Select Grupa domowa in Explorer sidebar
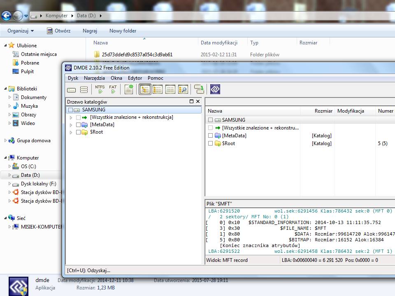 (x=33, y=141)
